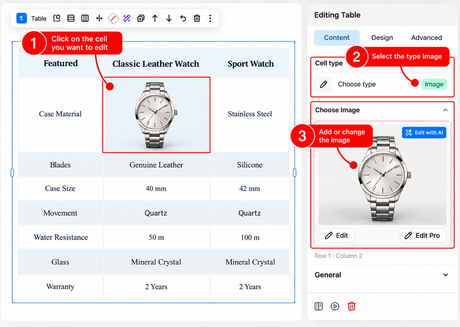Select parent element with dashed-square toolbar icon
The image size is (460, 327).
coord(57,18)
